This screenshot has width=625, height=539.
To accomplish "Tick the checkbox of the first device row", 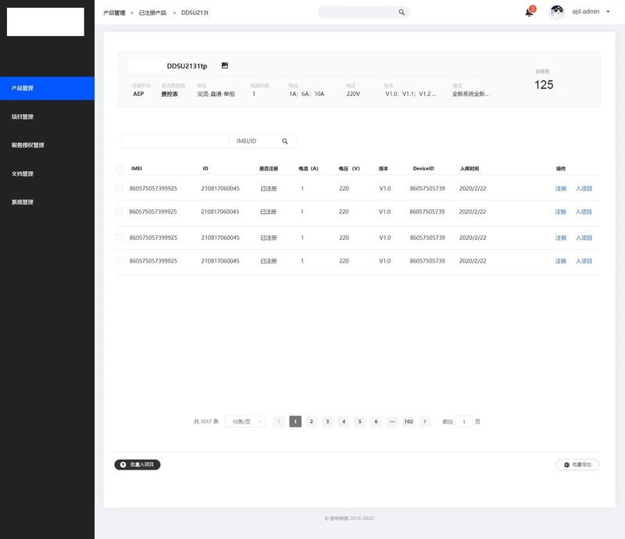I will [120, 188].
